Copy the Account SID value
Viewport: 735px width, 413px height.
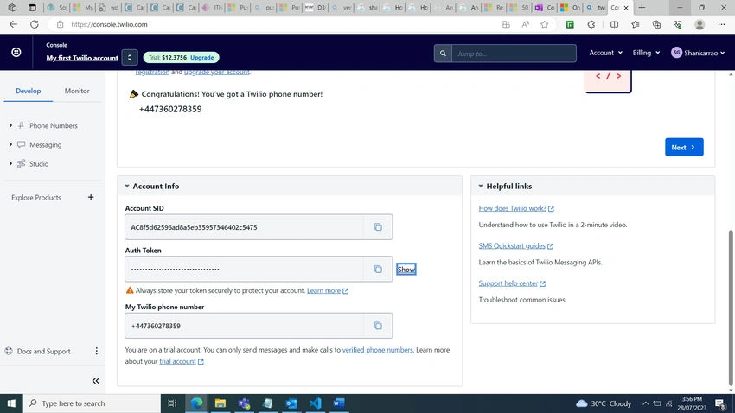pos(378,227)
